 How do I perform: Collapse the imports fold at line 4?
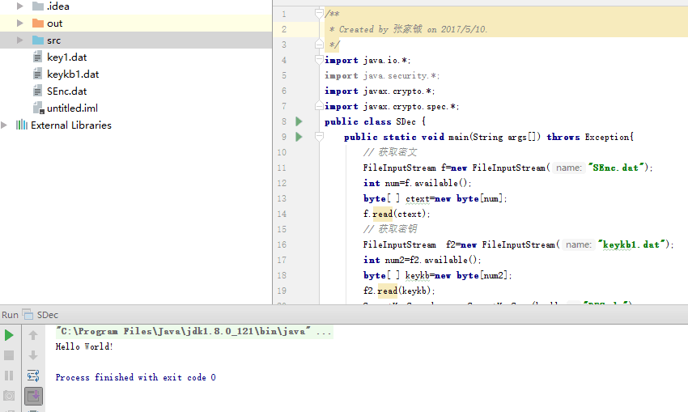click(x=320, y=60)
